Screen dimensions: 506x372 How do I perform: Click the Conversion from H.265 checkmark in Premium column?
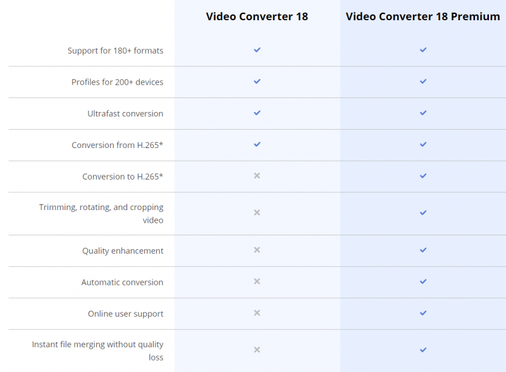[x=422, y=144]
